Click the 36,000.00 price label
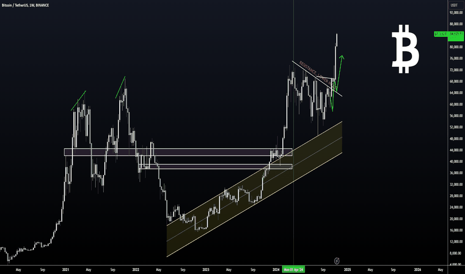 point(456,173)
